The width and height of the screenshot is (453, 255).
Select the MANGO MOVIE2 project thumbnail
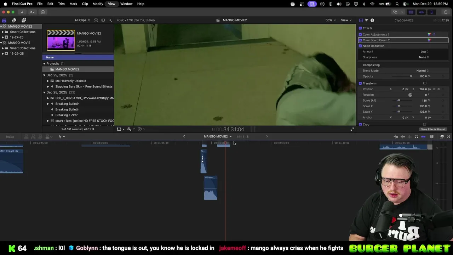(61, 40)
